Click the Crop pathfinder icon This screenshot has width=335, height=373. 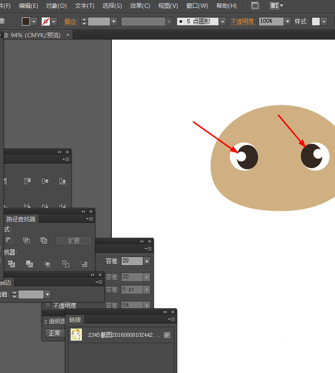click(47, 264)
